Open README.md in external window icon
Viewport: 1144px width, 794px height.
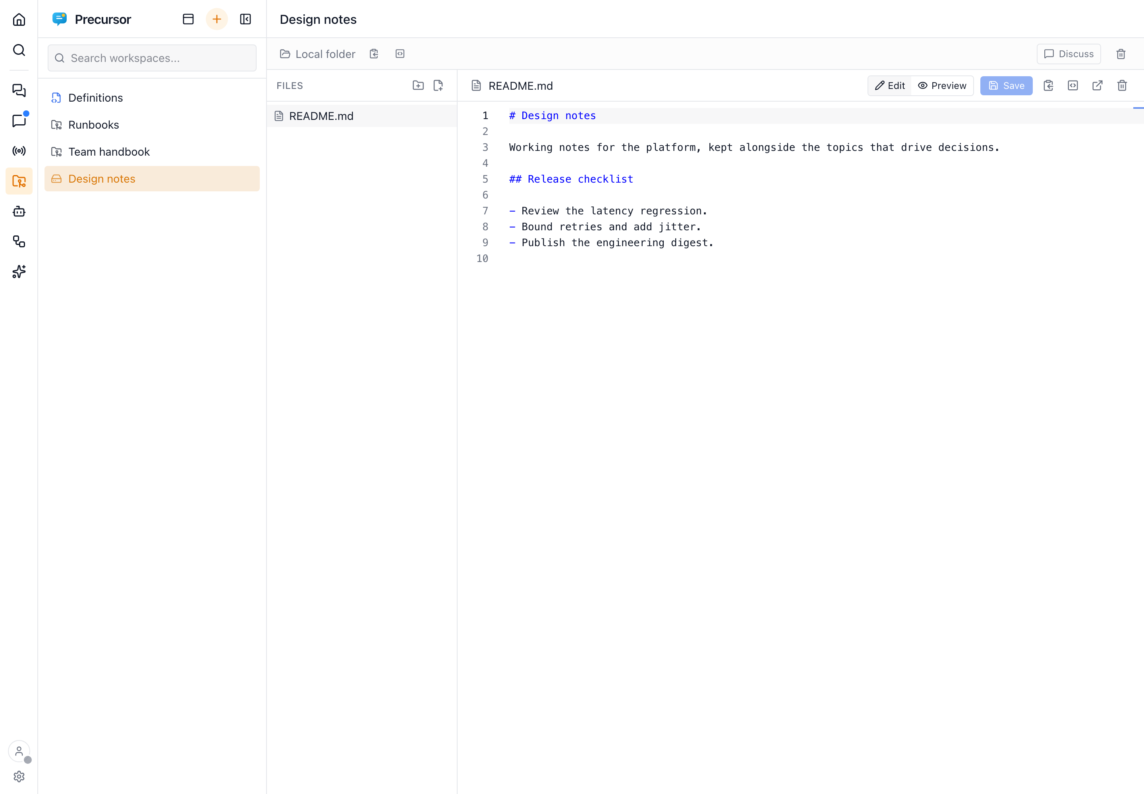1097,86
